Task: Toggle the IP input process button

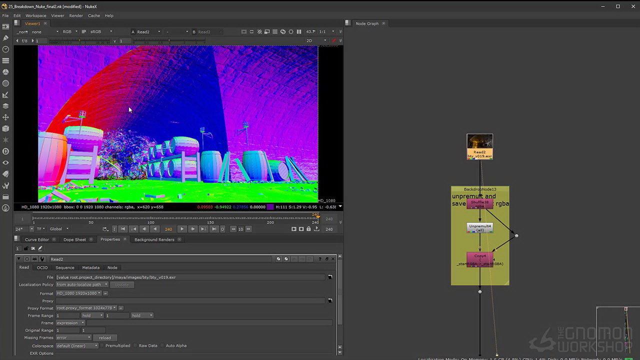Action: 83,31
